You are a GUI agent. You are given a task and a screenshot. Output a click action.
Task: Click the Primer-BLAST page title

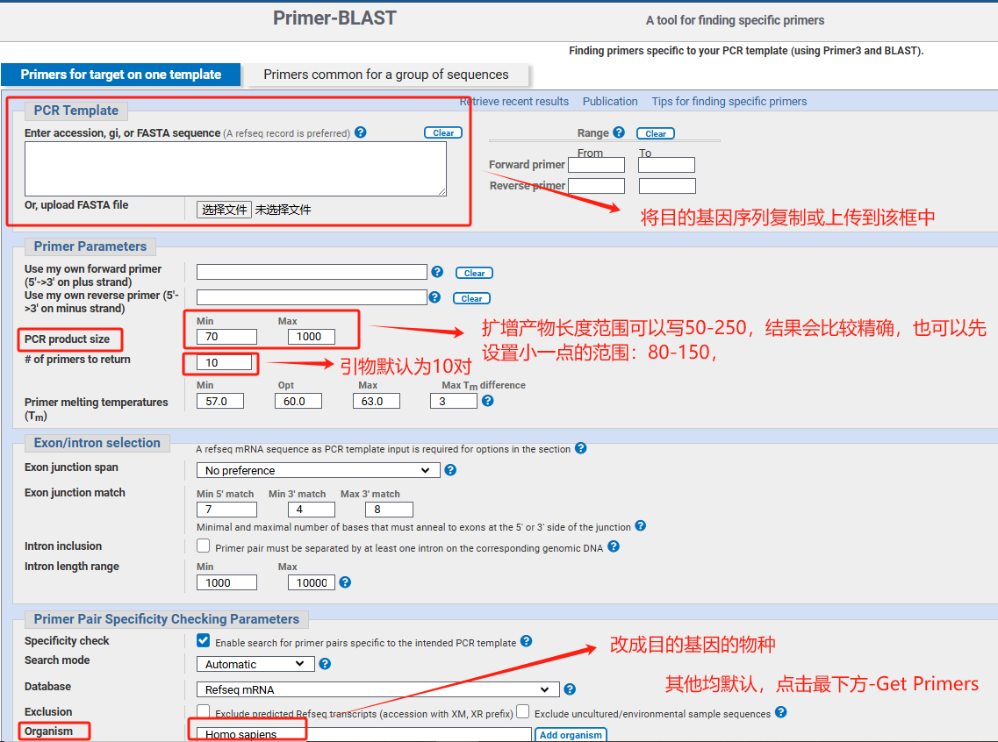click(334, 18)
